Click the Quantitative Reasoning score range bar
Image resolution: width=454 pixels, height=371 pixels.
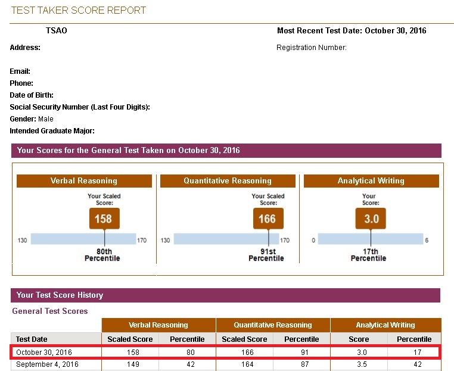(226, 239)
